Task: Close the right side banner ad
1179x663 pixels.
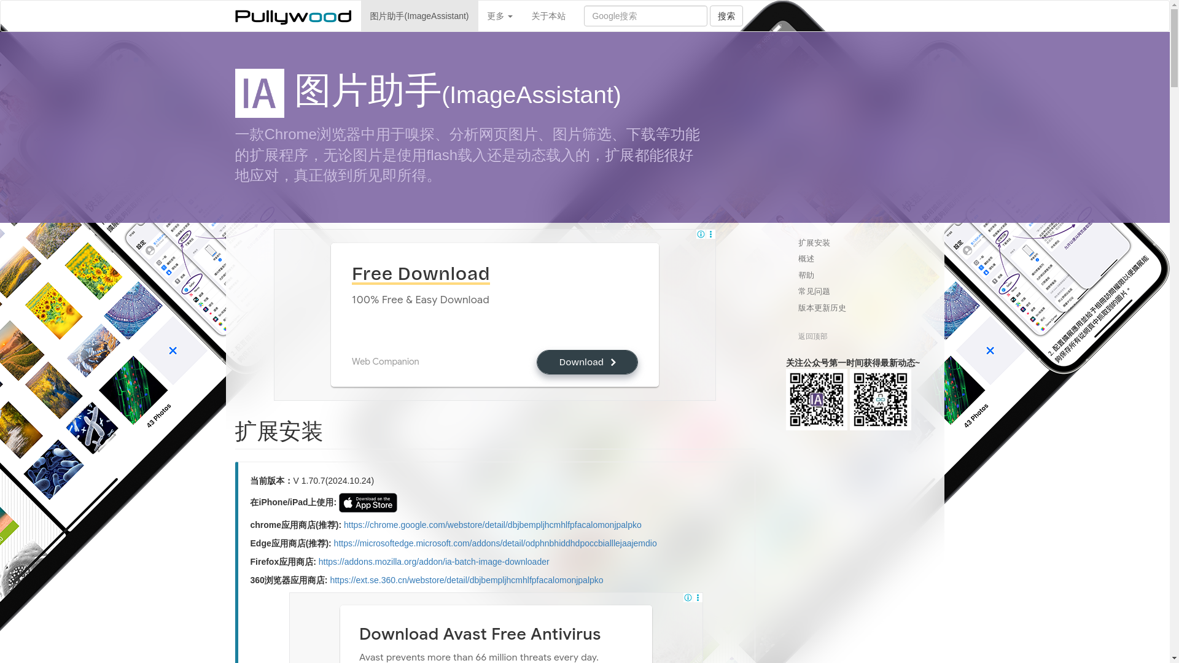Action: pos(990,351)
